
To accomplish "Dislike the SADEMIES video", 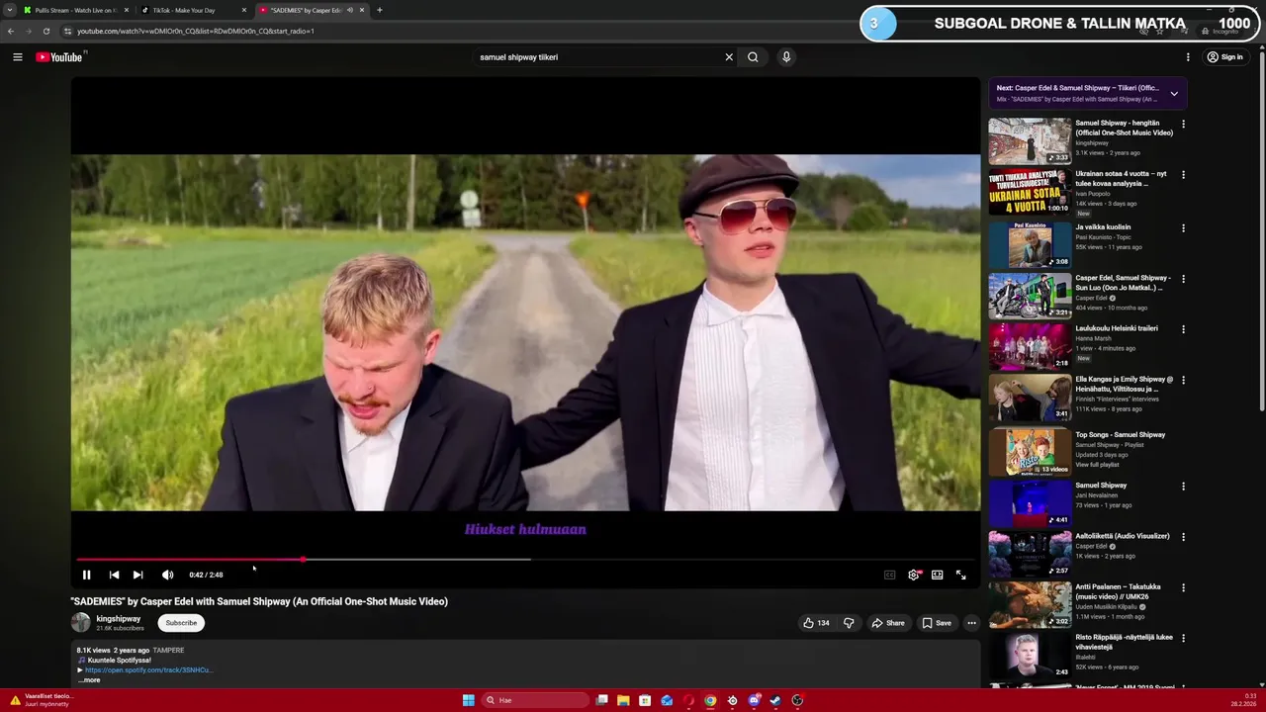I will click(848, 623).
